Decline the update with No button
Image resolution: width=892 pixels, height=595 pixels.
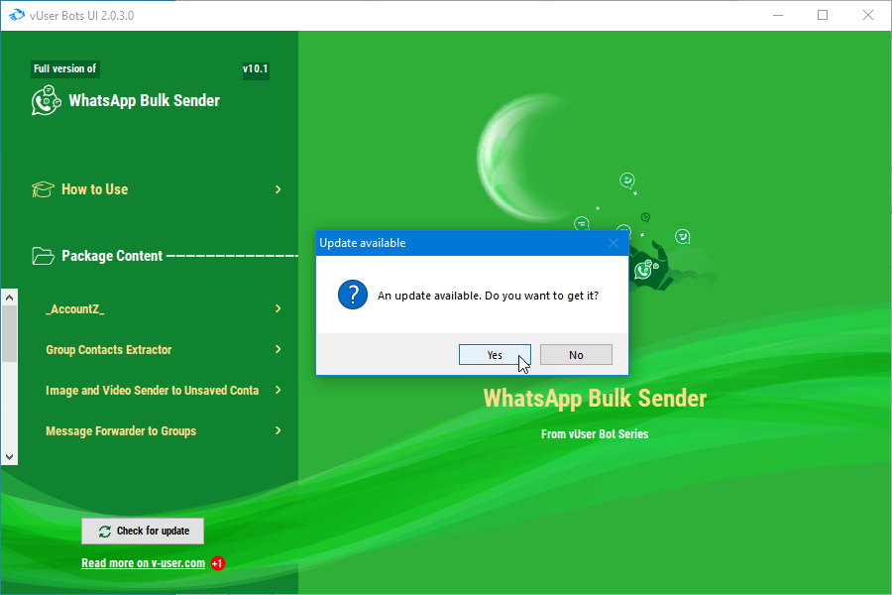[x=576, y=355]
